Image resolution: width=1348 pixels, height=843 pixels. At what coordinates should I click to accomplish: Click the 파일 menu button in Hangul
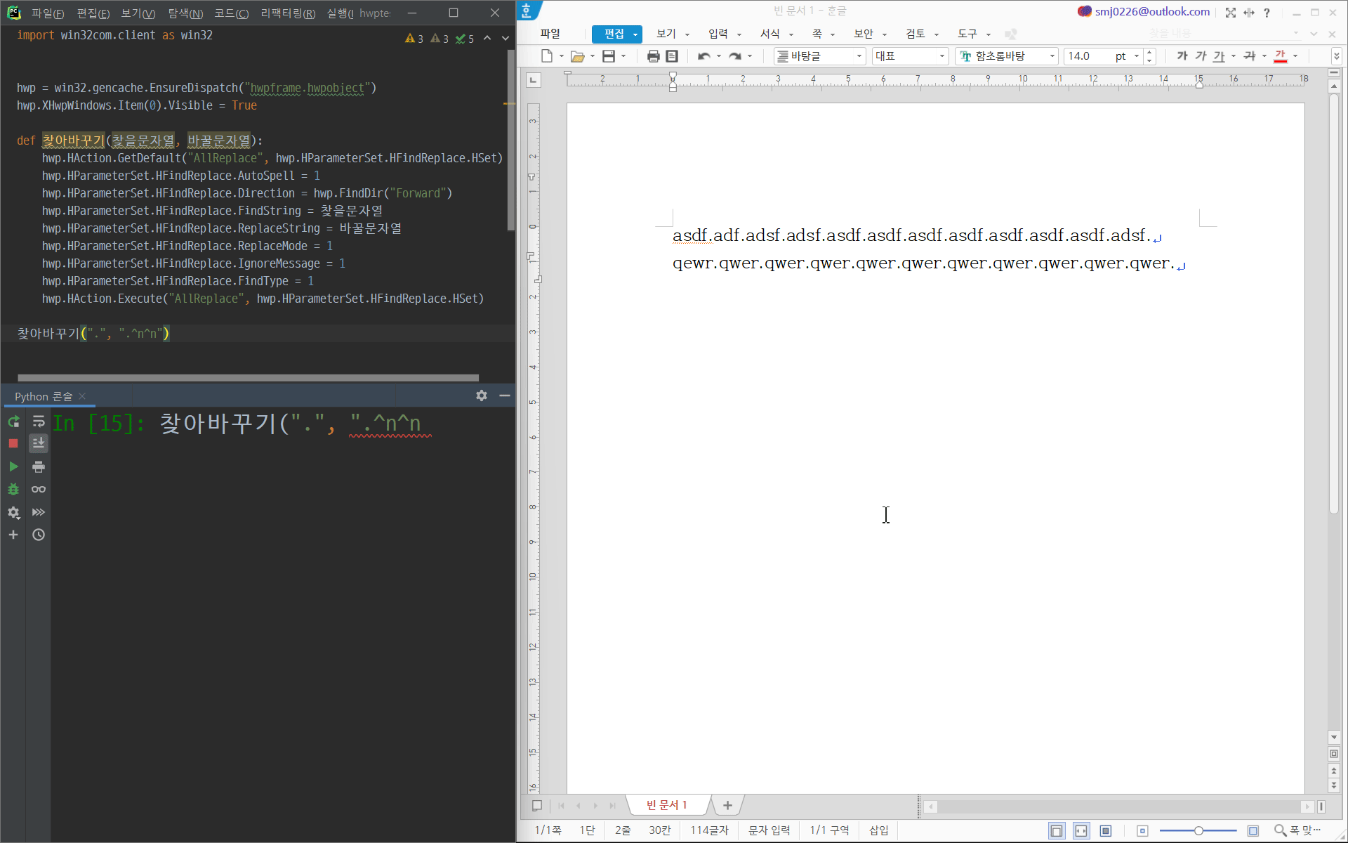[550, 34]
